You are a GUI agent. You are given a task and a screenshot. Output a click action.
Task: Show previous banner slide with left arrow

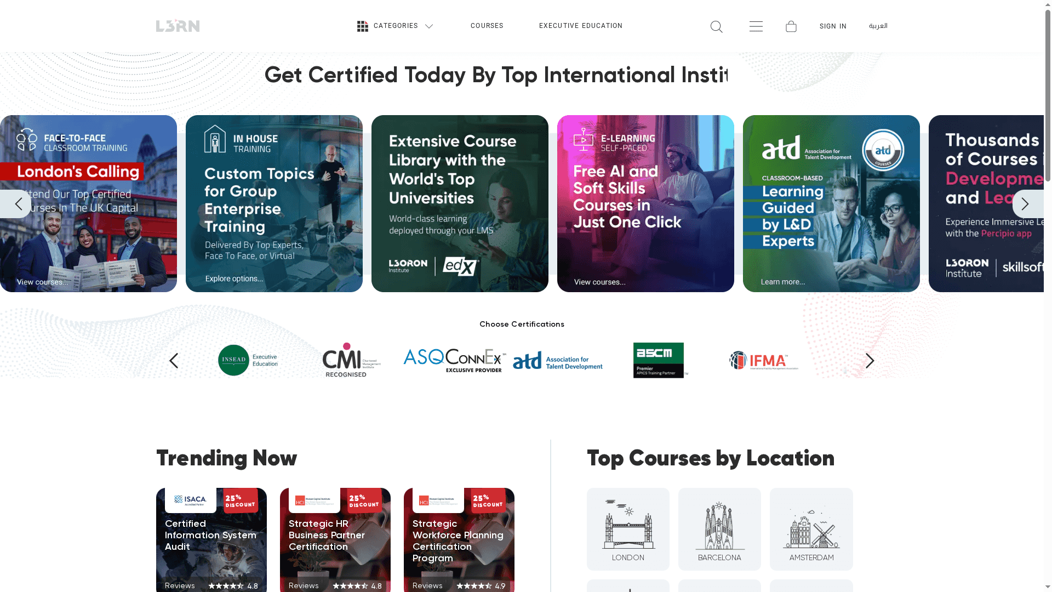[x=18, y=204]
